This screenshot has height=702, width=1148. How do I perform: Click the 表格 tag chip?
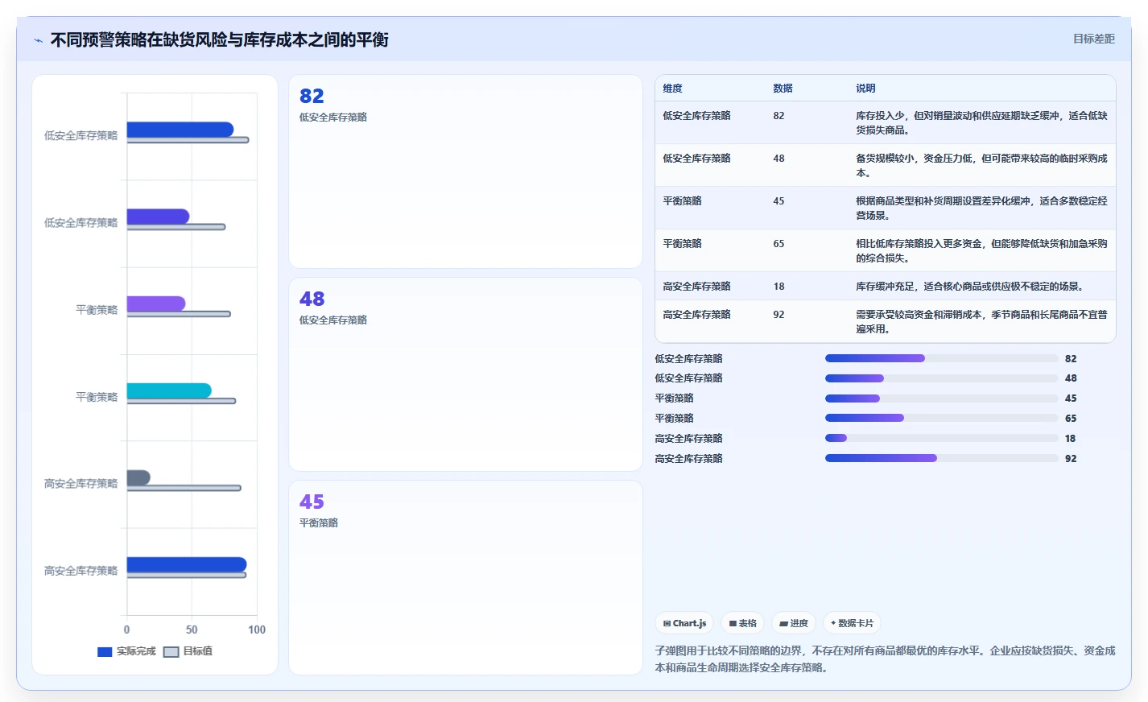(x=742, y=623)
